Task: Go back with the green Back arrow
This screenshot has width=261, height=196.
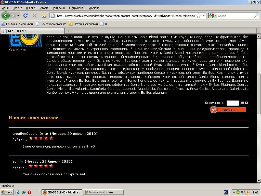Action: [x=5, y=16]
